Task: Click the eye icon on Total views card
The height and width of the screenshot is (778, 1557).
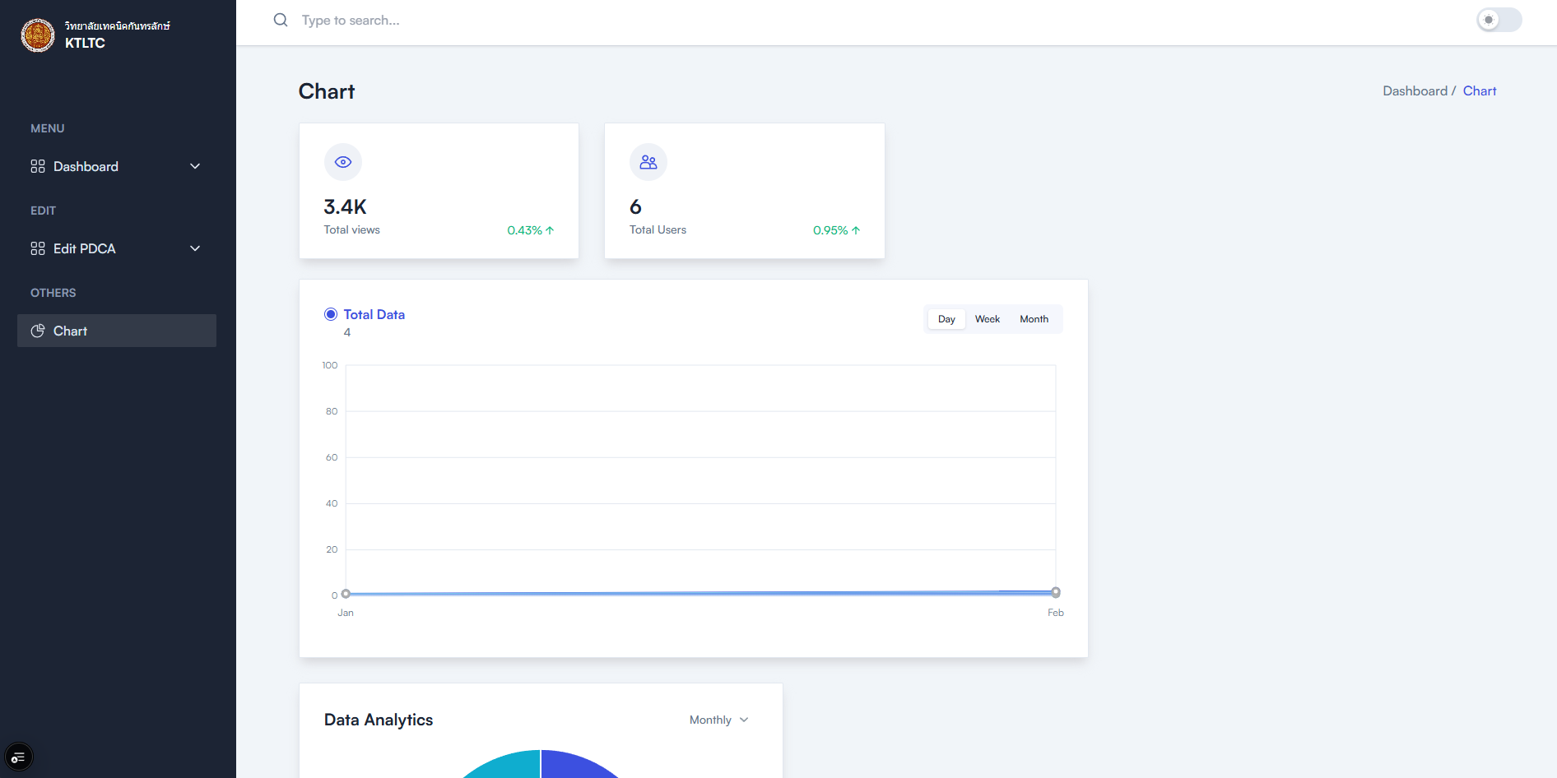Action: point(343,162)
